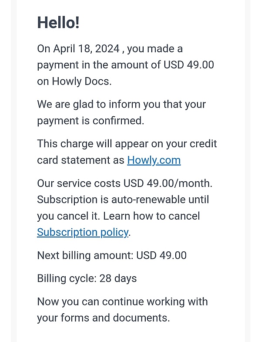Click "your forms and documents." line
This screenshot has height=342, width=261.
103,318
